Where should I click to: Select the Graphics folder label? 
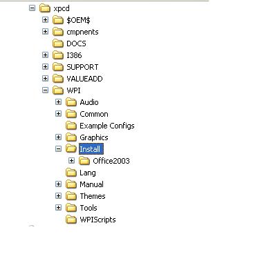tap(94, 137)
